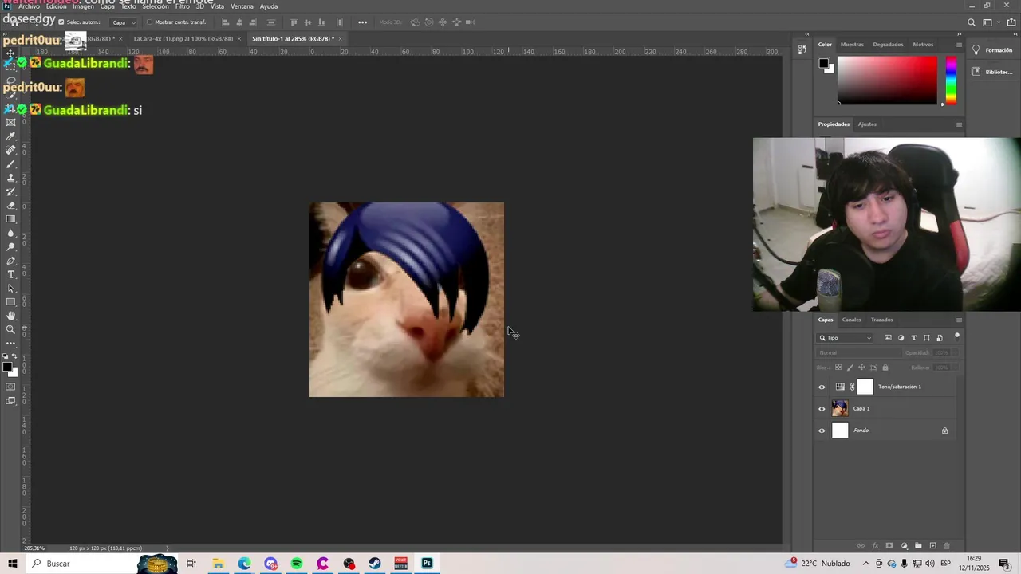Open the Propiedades panel menu
Screen dimensions: 1021x574
point(959,124)
